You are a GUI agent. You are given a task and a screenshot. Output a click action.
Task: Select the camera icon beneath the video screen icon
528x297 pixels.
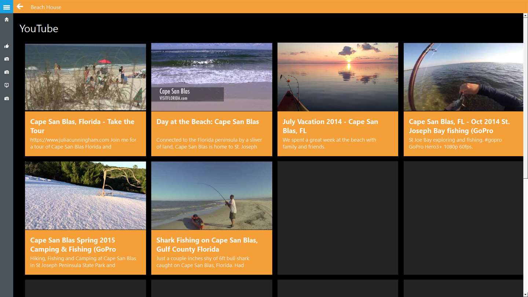pos(7,99)
